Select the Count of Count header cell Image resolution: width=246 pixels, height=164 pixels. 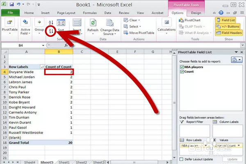tap(59, 67)
